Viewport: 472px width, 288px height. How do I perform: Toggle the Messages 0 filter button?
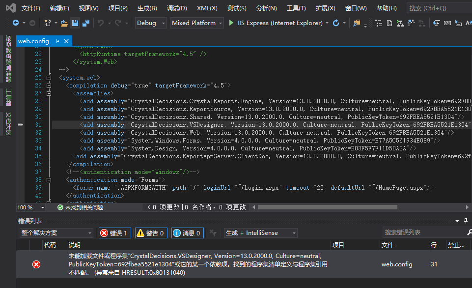pos(188,233)
